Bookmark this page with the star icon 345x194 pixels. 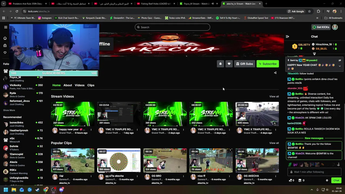point(309,11)
